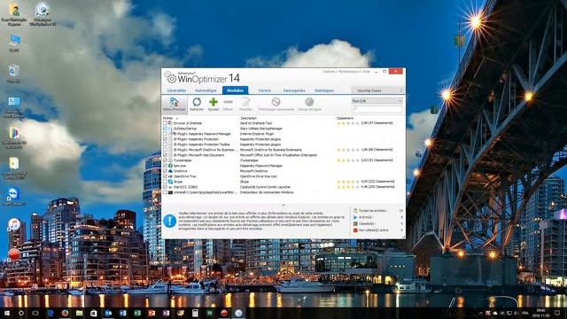Open Calculator from the taskbar
Viewport: 567px width, 319px height.
(x=195, y=313)
